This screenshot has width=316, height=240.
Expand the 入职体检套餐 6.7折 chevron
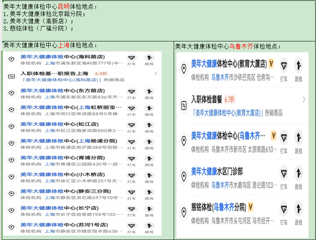pyautogui.click(x=304, y=99)
